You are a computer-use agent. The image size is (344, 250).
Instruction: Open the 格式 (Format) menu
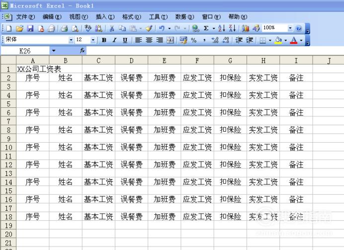coord(132,17)
